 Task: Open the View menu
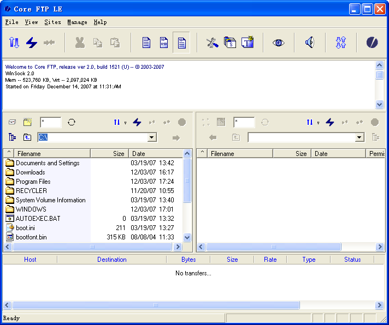(31, 22)
